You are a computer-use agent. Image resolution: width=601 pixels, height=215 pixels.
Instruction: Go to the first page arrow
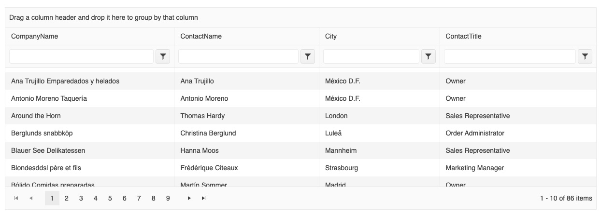(x=16, y=198)
